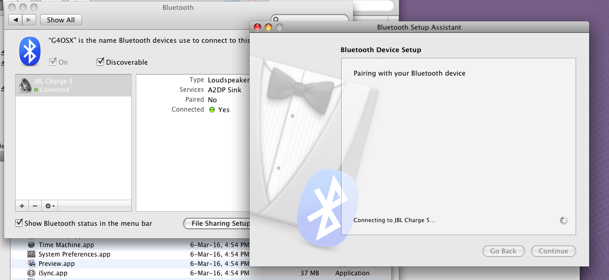Click the Preview.app file icon
This screenshot has width=609, height=280.
31,264
